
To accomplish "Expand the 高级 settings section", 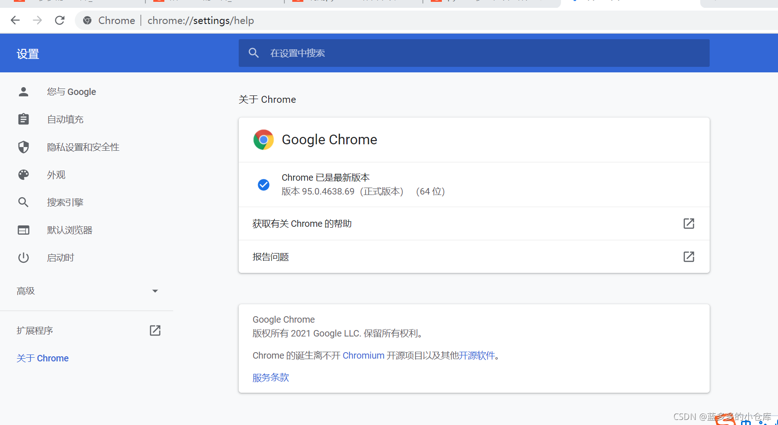I will (155, 290).
